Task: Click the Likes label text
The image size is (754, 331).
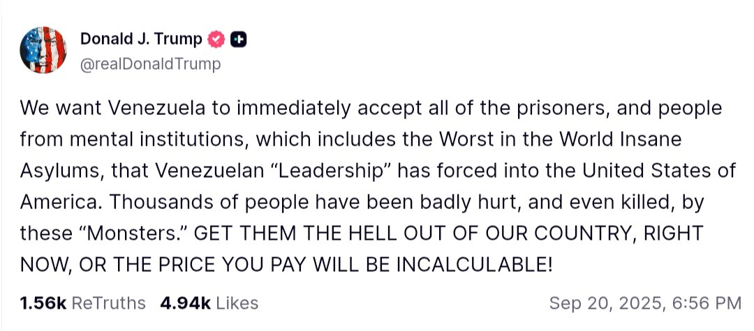Action: [x=237, y=303]
